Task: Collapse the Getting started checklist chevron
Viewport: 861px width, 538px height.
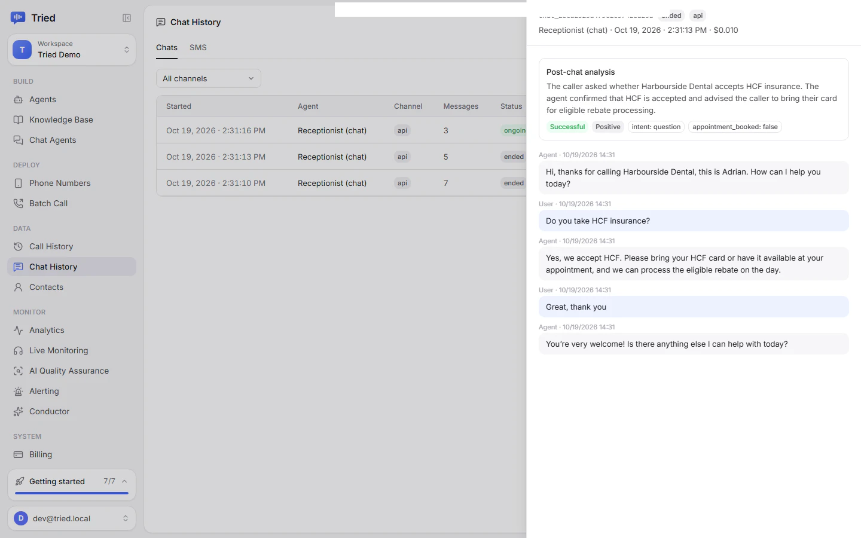Action: pos(124,481)
